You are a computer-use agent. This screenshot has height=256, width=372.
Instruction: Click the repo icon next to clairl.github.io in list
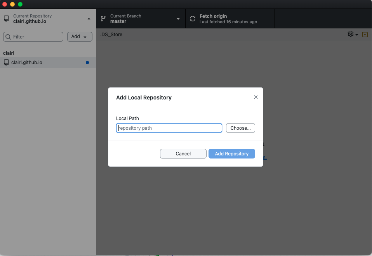coord(6,62)
